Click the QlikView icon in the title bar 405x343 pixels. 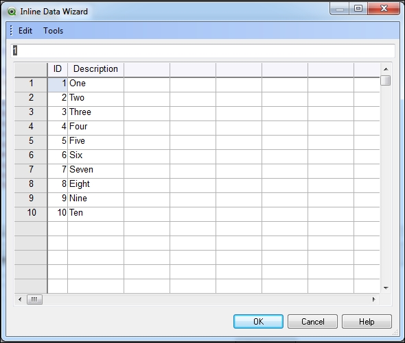pyautogui.click(x=12, y=12)
